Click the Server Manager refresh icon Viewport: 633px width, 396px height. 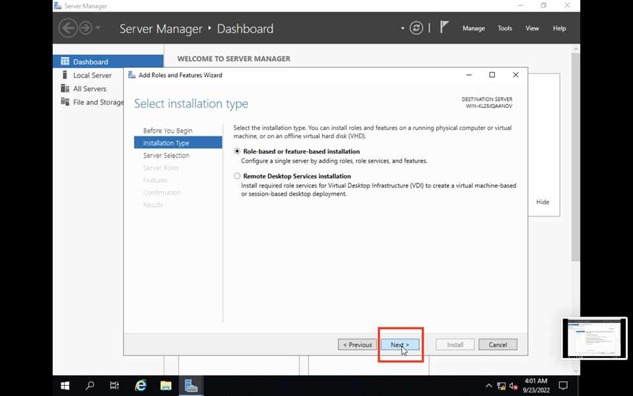(x=417, y=28)
